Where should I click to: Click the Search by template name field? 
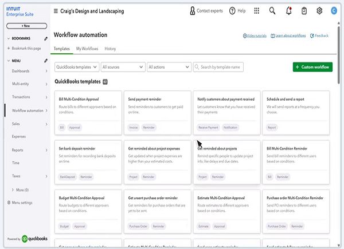click(x=221, y=67)
